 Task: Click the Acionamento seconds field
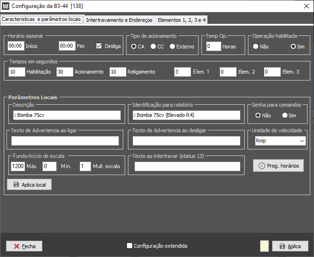[x=65, y=72]
